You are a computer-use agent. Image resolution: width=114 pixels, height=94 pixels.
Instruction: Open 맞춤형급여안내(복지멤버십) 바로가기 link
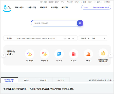[101, 80]
